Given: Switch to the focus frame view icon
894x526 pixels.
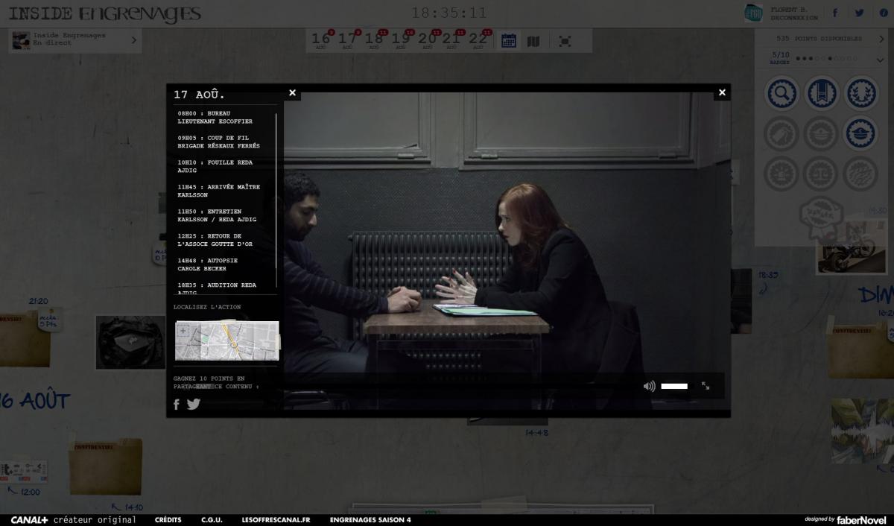Looking at the screenshot, I should pyautogui.click(x=565, y=41).
